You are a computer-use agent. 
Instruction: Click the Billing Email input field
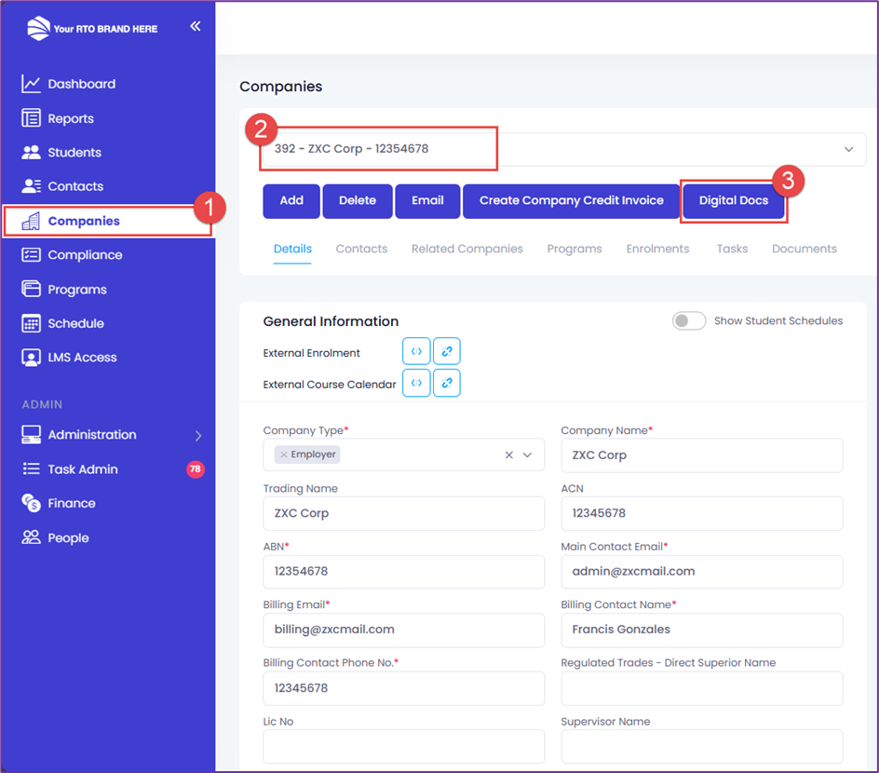click(403, 630)
